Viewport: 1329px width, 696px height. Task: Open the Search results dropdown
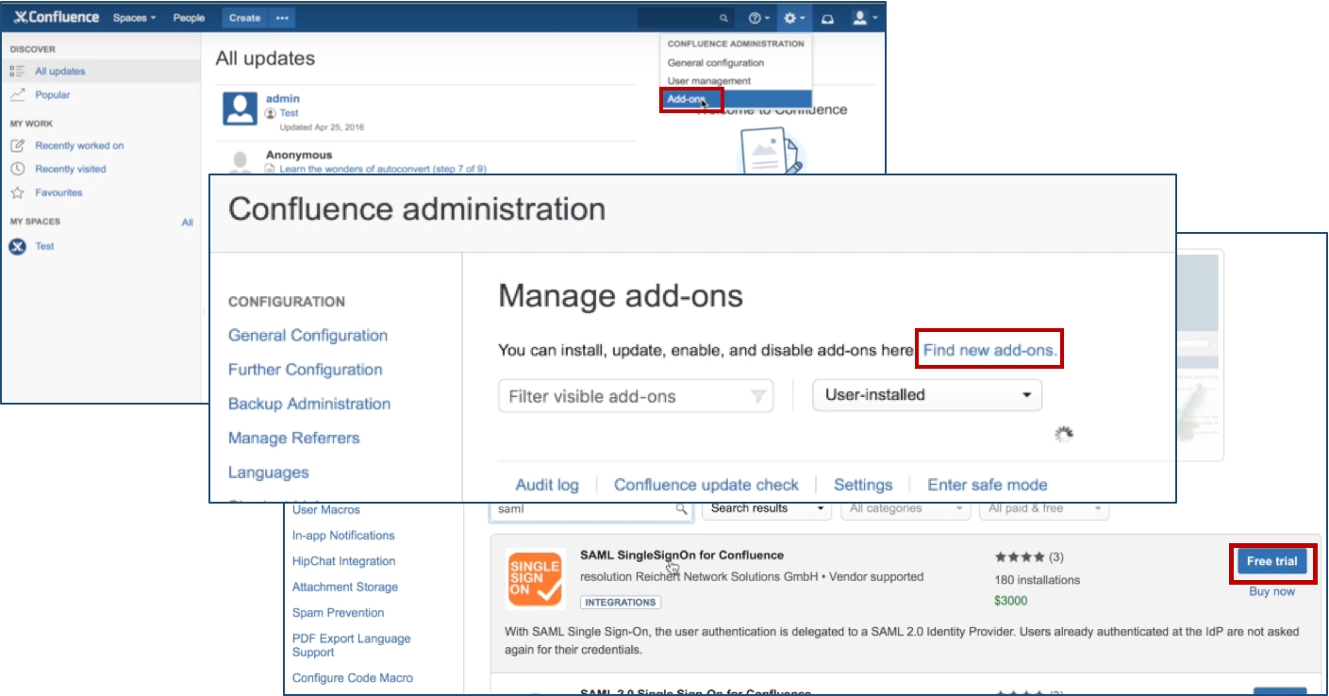tap(765, 508)
